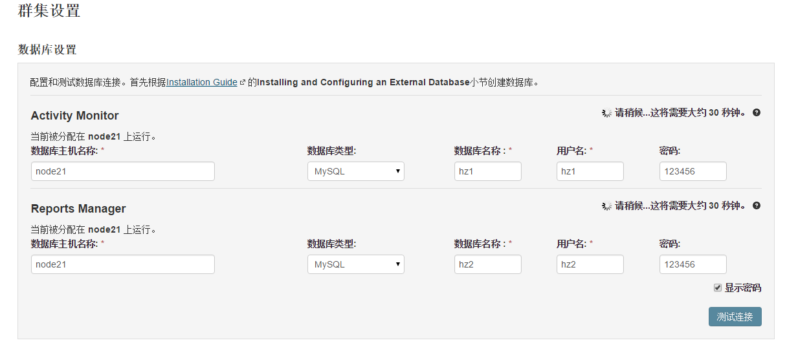Image resolution: width=787 pixels, height=347 pixels.
Task: Click the Reports Manager loading spinner icon
Action: (606, 206)
